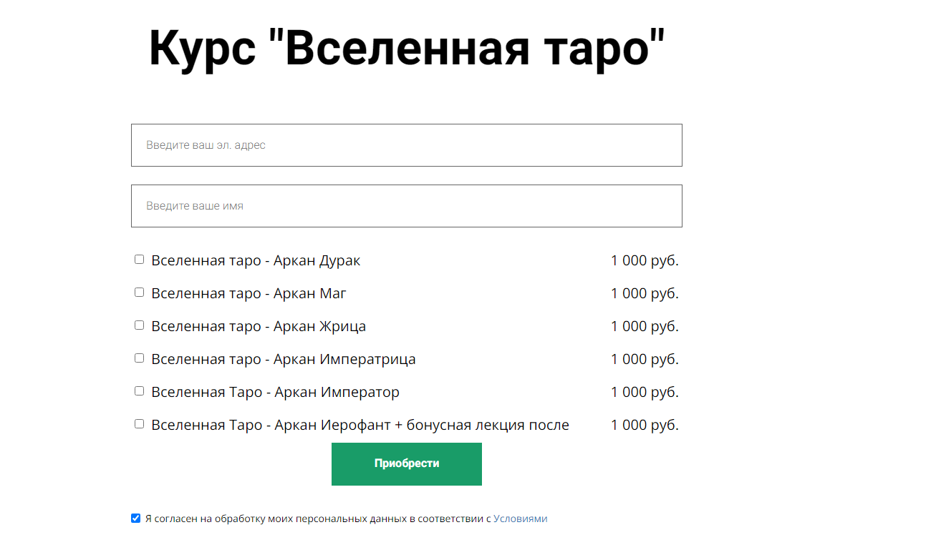Click the price next to Аркан Жрица
This screenshot has height=560, width=931.
coord(645,325)
